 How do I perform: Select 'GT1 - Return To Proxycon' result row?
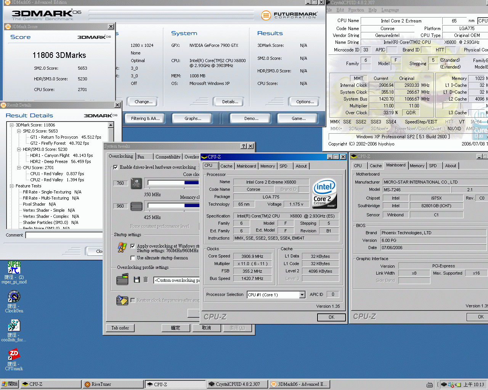pos(66,137)
